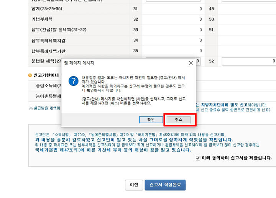The image size is (276, 198).
Task: Toggle 이에 동의하며 신고서를 제출합니다 checkbox
Action: pos(198,158)
